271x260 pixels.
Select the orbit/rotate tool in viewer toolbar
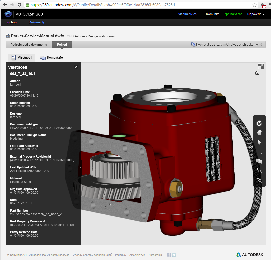pyautogui.click(x=259, y=123)
